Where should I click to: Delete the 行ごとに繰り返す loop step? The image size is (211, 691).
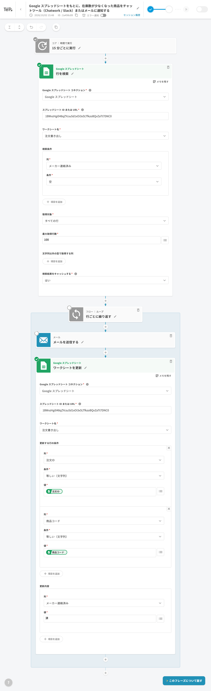coord(138,310)
